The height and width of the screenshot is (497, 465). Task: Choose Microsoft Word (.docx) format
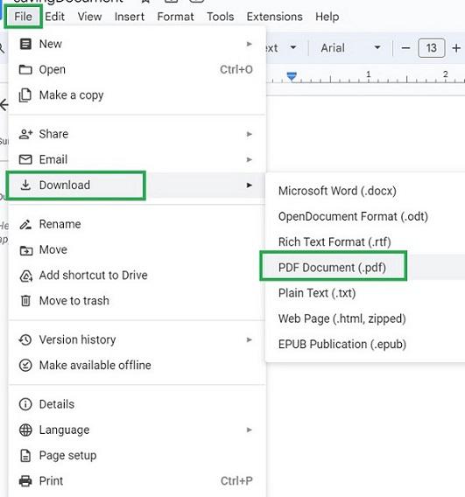click(337, 191)
